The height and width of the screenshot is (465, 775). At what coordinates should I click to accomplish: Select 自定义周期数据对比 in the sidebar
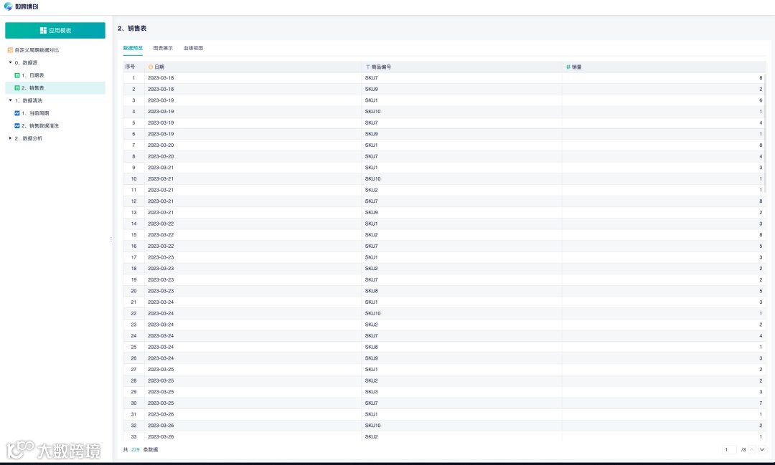(37, 50)
